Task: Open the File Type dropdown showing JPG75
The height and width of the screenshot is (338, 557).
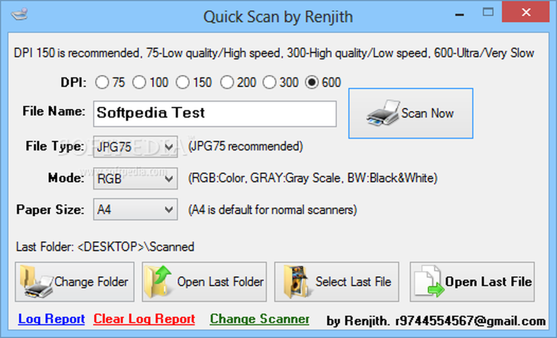Action: coord(136,147)
